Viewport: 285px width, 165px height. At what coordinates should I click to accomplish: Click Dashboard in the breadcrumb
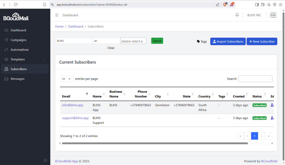[x=76, y=27]
